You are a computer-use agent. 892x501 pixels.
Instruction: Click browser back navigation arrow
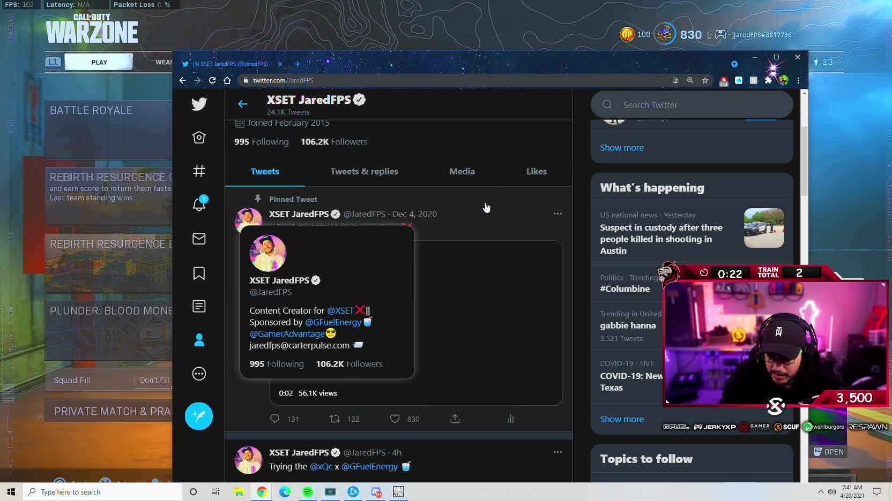[182, 80]
